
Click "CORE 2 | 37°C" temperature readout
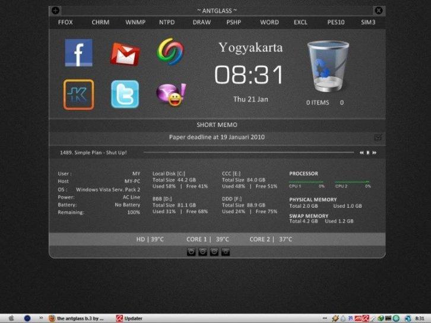pyautogui.click(x=271, y=239)
